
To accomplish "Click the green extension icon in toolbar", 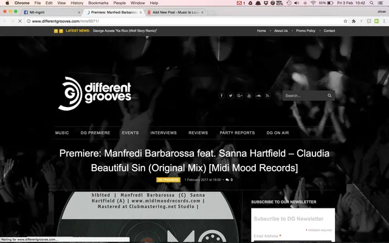I will coord(376,21).
